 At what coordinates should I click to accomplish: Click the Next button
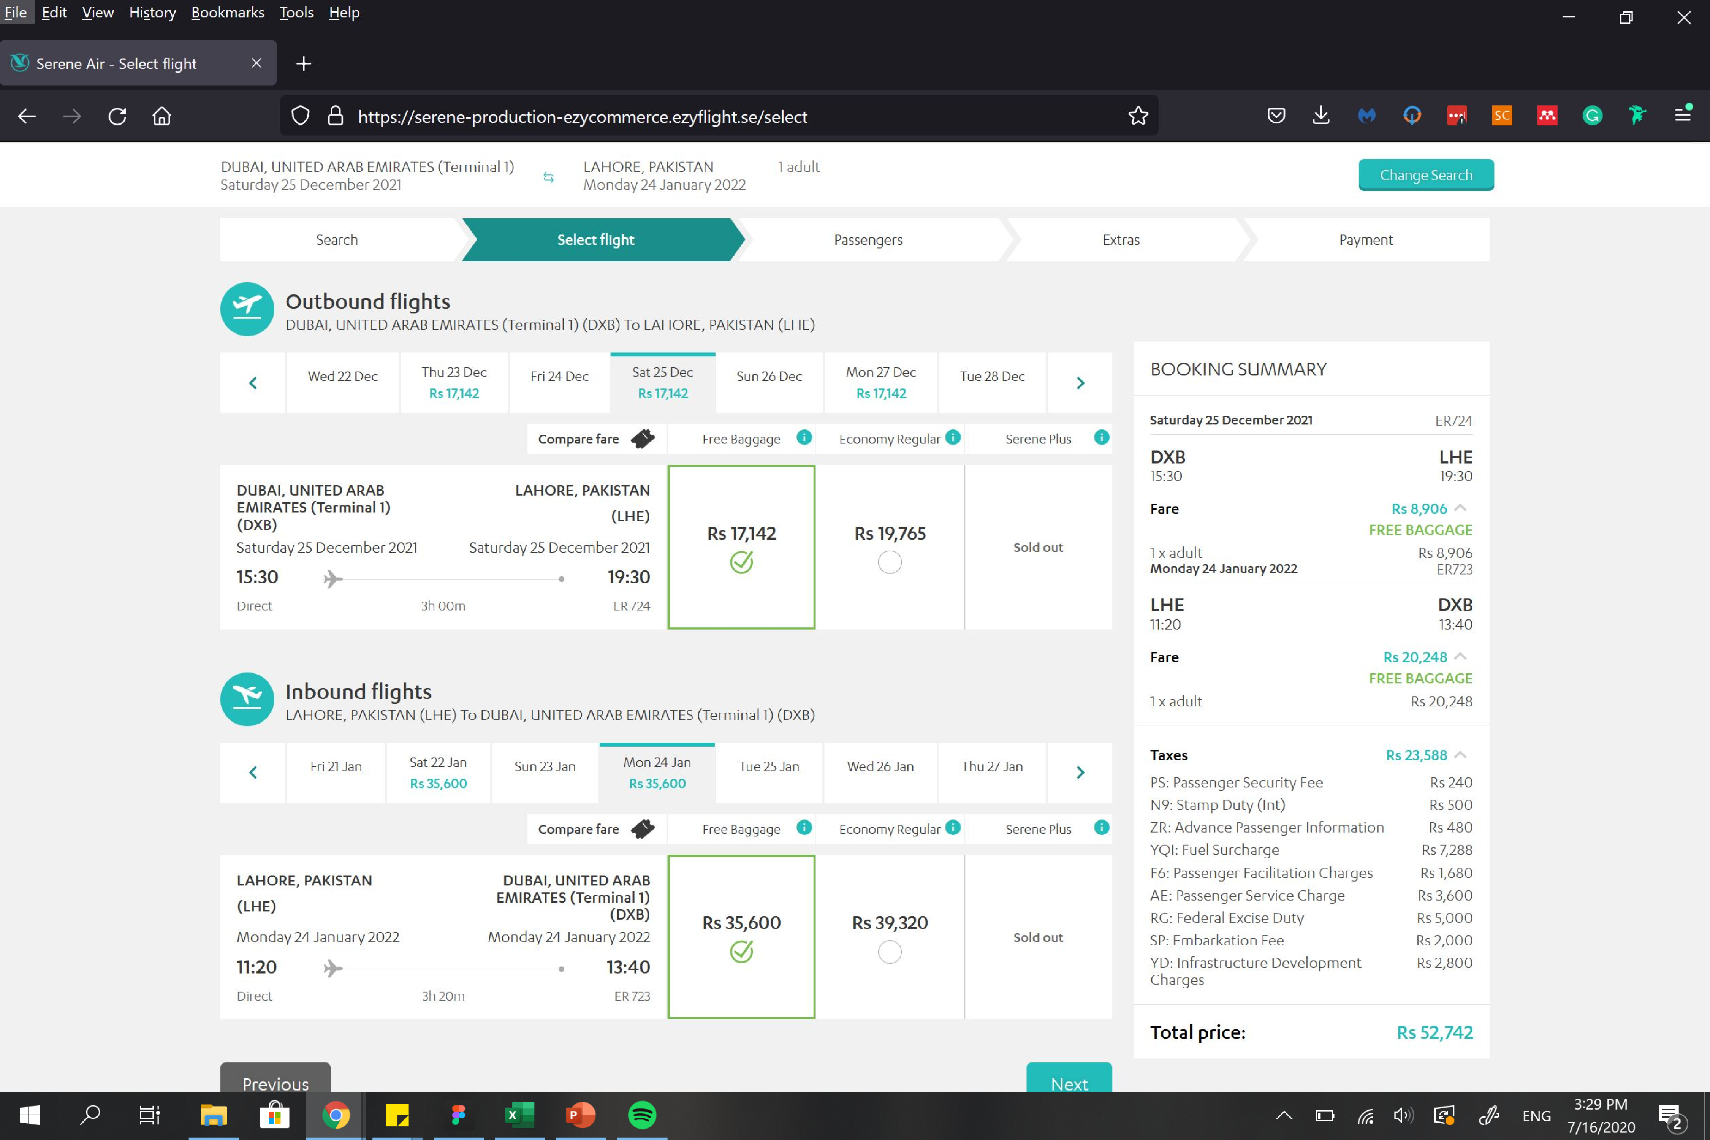pos(1069,1078)
